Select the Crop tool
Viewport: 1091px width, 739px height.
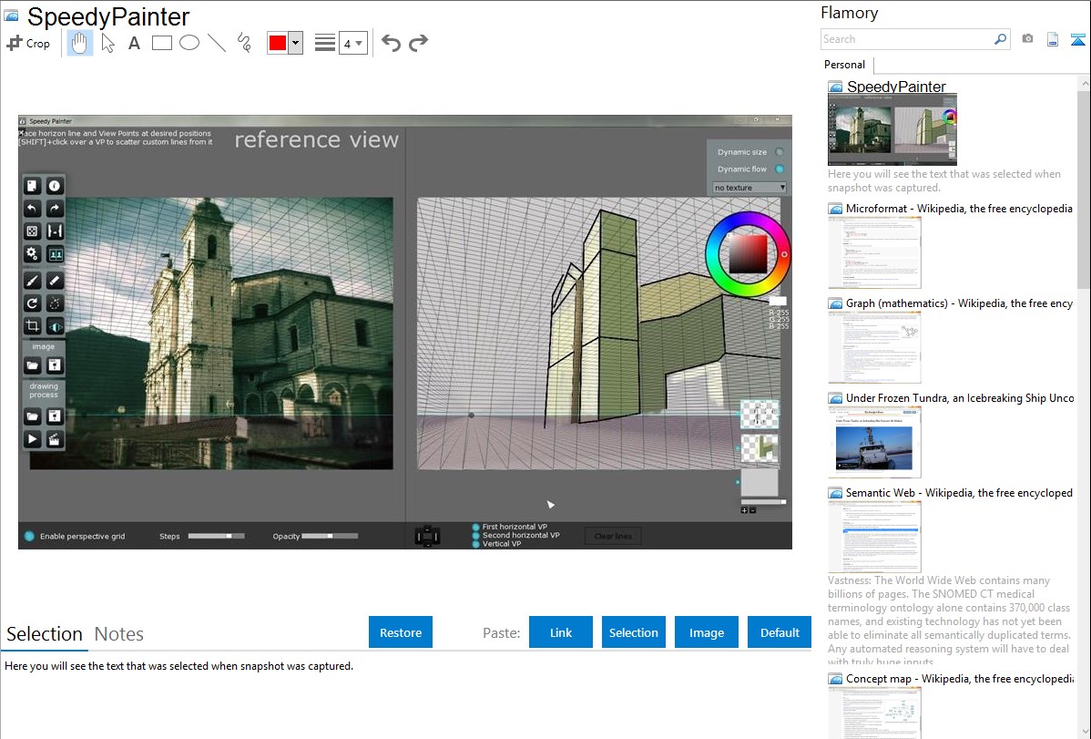click(28, 43)
